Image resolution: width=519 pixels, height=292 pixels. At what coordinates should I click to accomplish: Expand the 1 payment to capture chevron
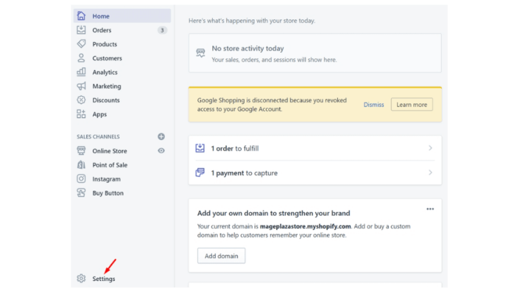point(430,173)
